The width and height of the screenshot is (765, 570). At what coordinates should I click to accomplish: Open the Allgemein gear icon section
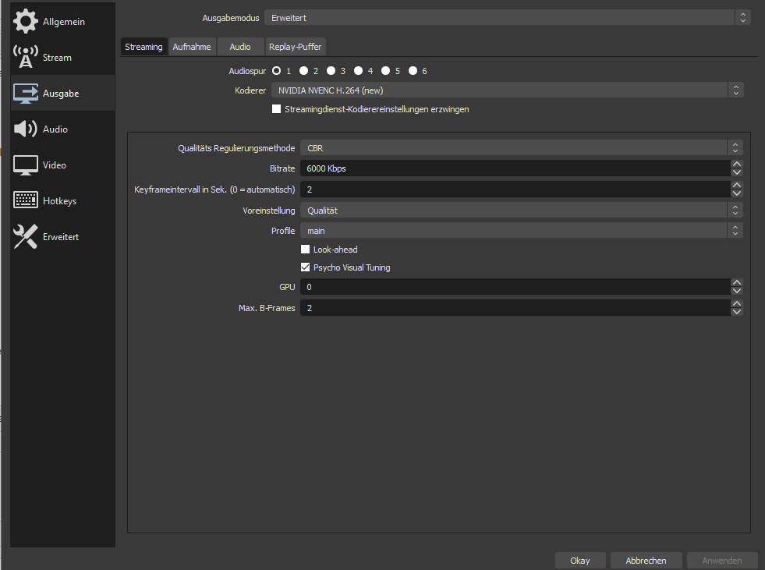[26, 22]
